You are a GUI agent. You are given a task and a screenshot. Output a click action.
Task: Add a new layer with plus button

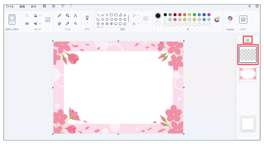pyautogui.click(x=248, y=40)
